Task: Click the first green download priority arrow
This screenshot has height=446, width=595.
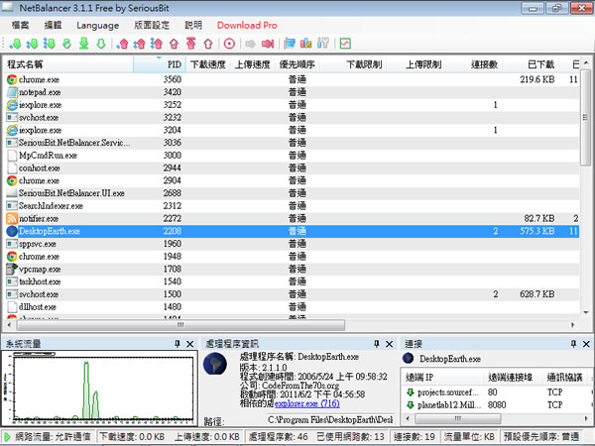Action: coord(16,44)
